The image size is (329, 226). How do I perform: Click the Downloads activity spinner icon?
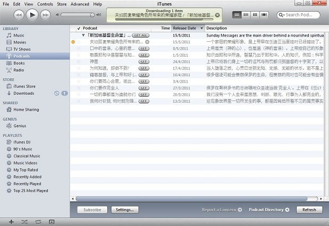(x=57, y=93)
